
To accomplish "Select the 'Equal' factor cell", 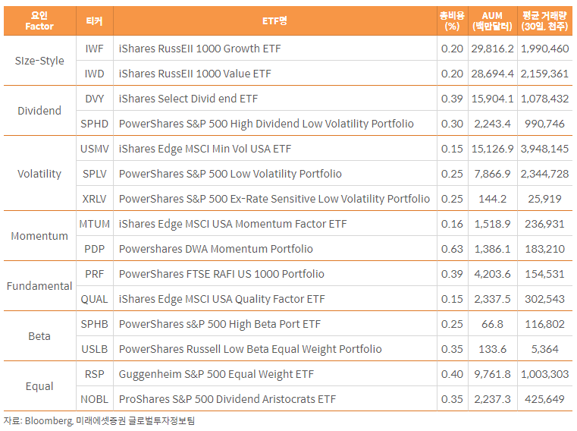I will (39, 386).
